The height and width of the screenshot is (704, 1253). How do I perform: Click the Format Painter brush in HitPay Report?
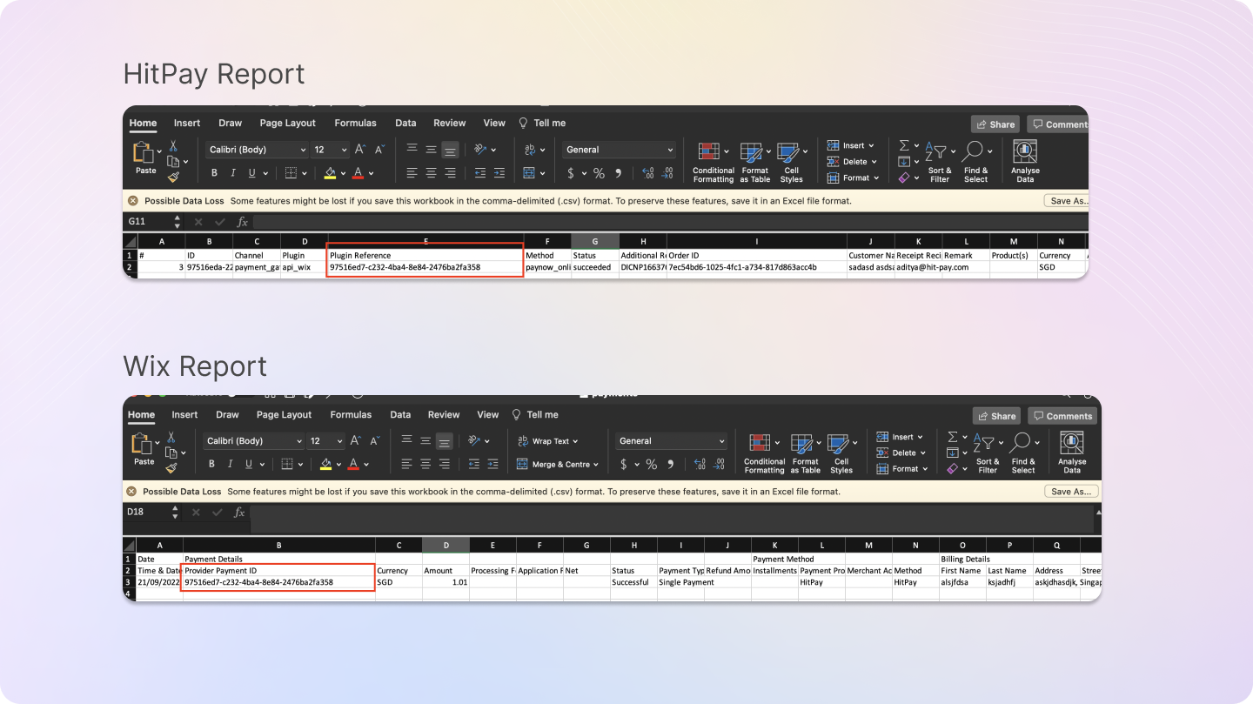(173, 177)
